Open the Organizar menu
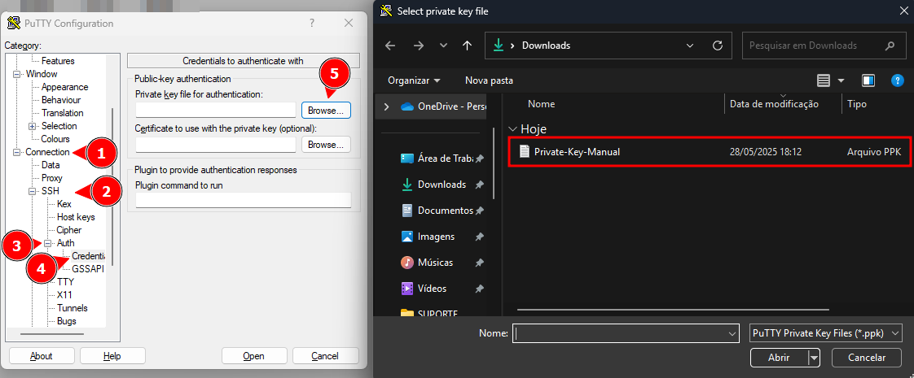The height and width of the screenshot is (378, 914). 414,80
